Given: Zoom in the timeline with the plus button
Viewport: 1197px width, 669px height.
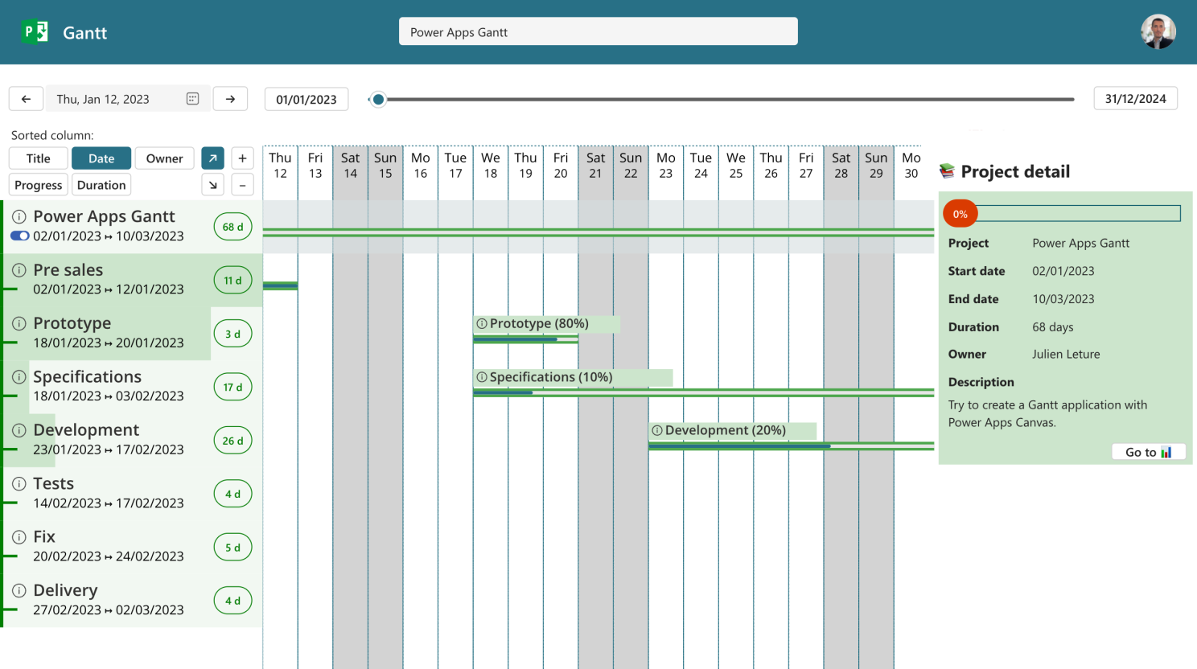Looking at the screenshot, I should click(x=242, y=158).
